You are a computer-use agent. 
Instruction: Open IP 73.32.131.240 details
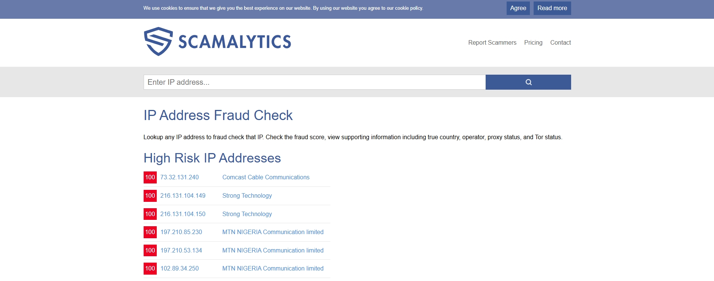pos(180,177)
